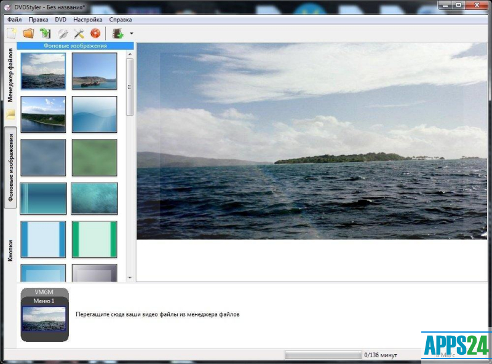
Task: Switch to Менеджер файлов tab
Action: point(10,74)
